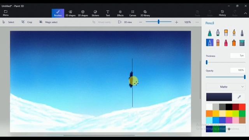Click the canvas vertical scrollbar
The height and width of the screenshot is (140, 249).
click(x=200, y=80)
